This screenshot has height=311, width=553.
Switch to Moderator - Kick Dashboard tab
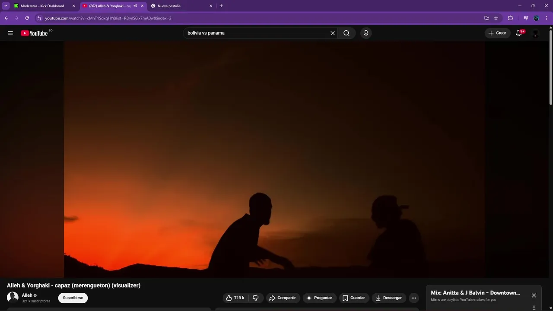click(x=42, y=6)
